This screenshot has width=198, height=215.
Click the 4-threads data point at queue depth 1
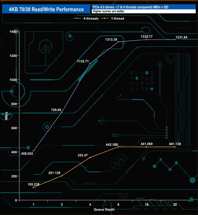point(34,151)
